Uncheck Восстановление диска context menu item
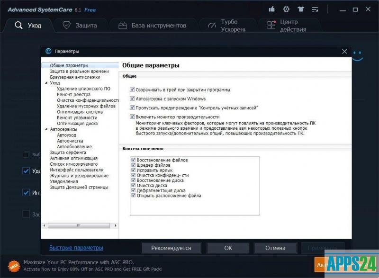Screen dimensions: 379x278 point(133,180)
